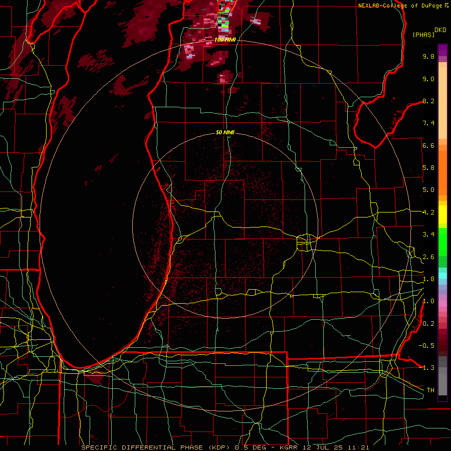Click the bottom KDP 0.5 DEG product caption

225,447
